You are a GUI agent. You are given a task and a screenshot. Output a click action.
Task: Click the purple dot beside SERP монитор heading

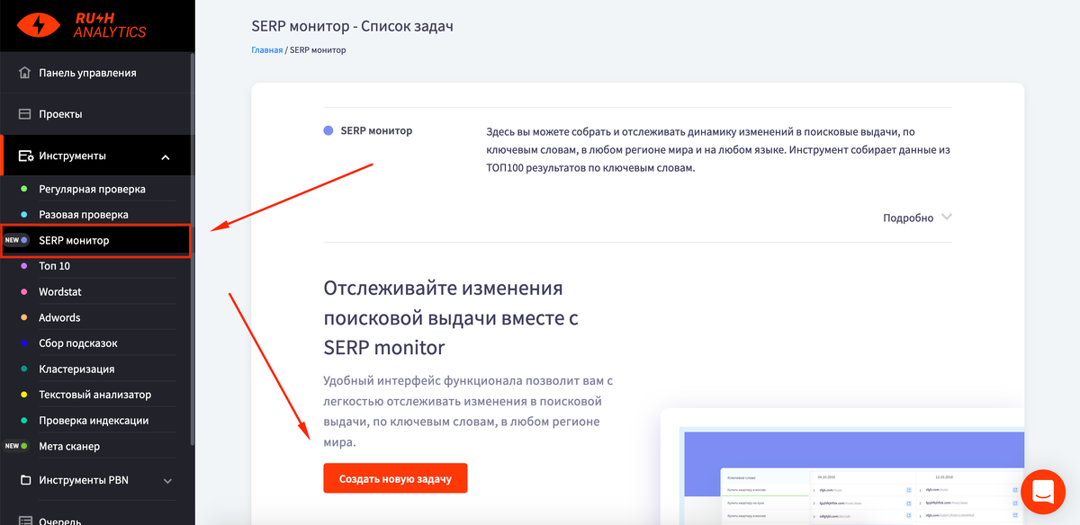coord(328,131)
